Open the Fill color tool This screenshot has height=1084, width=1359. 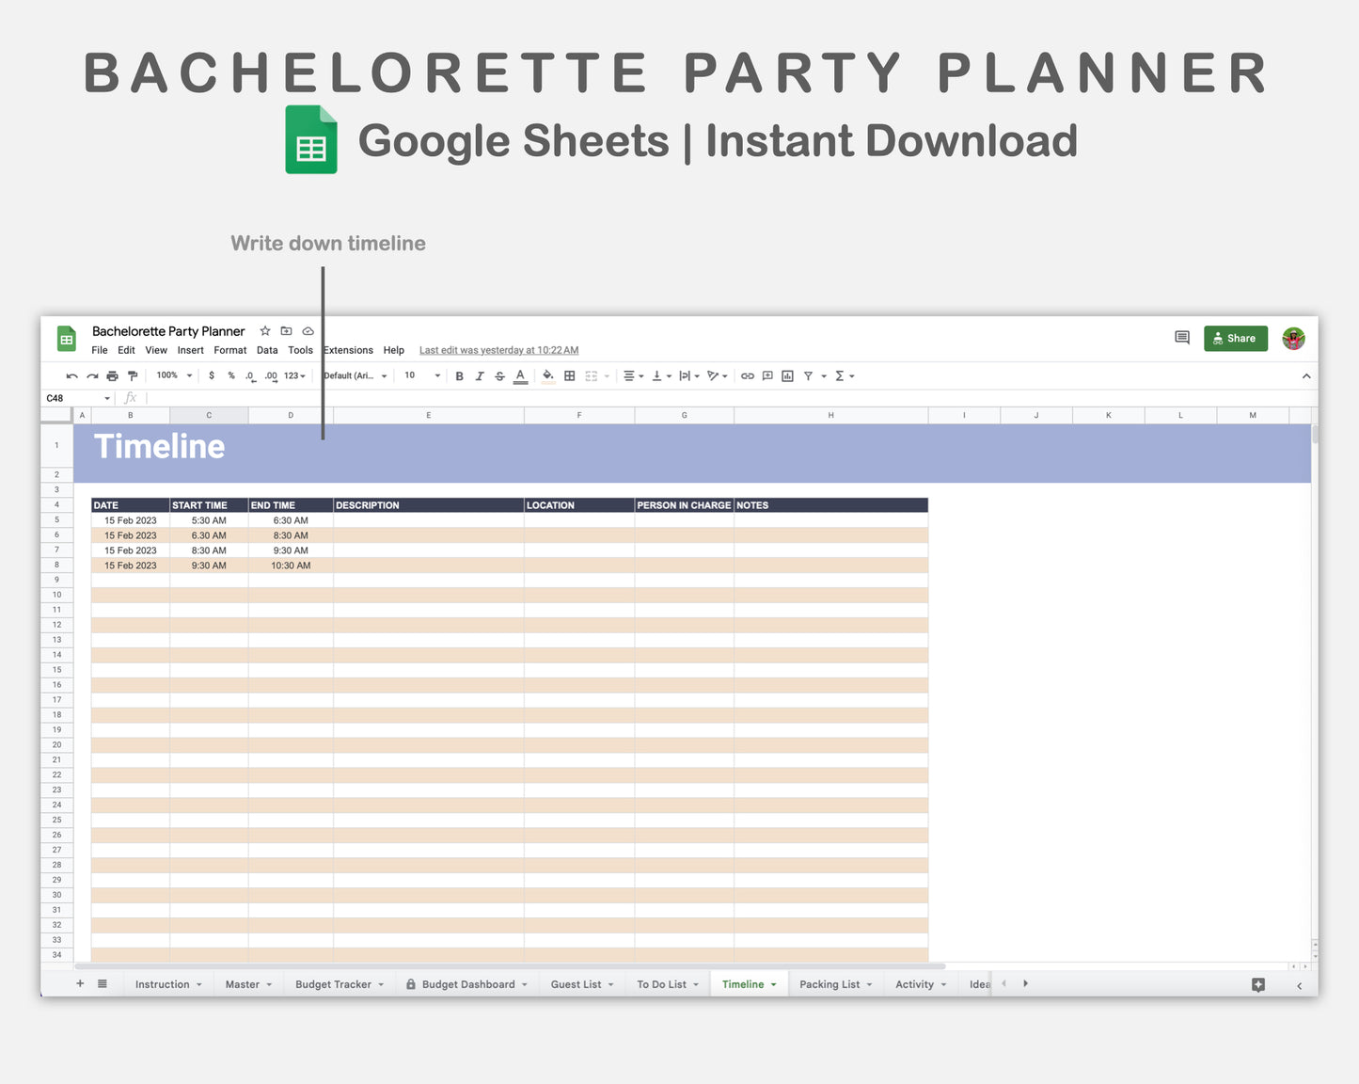pyautogui.click(x=548, y=375)
